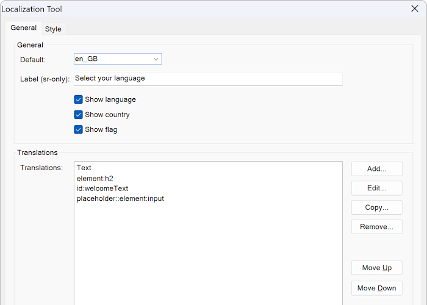Image resolution: width=427 pixels, height=305 pixels.
Task: Disable the Show flag option
Action: tap(78, 129)
